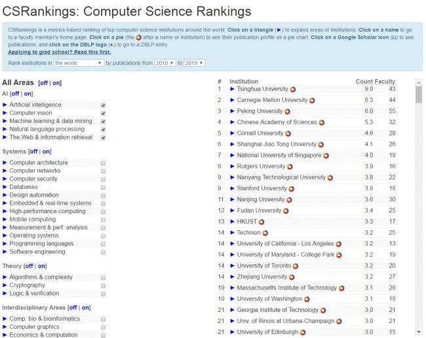Turn off AI areas
Screen dimensions: 426x338
(x=15, y=93)
